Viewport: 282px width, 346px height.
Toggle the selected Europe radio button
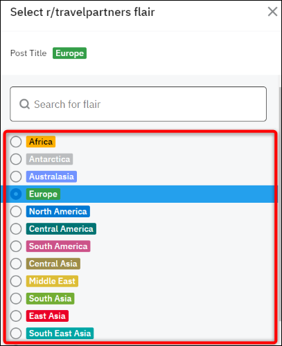(x=16, y=194)
